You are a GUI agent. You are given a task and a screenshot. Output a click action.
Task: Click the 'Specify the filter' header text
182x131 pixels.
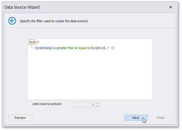pyautogui.click(x=54, y=21)
